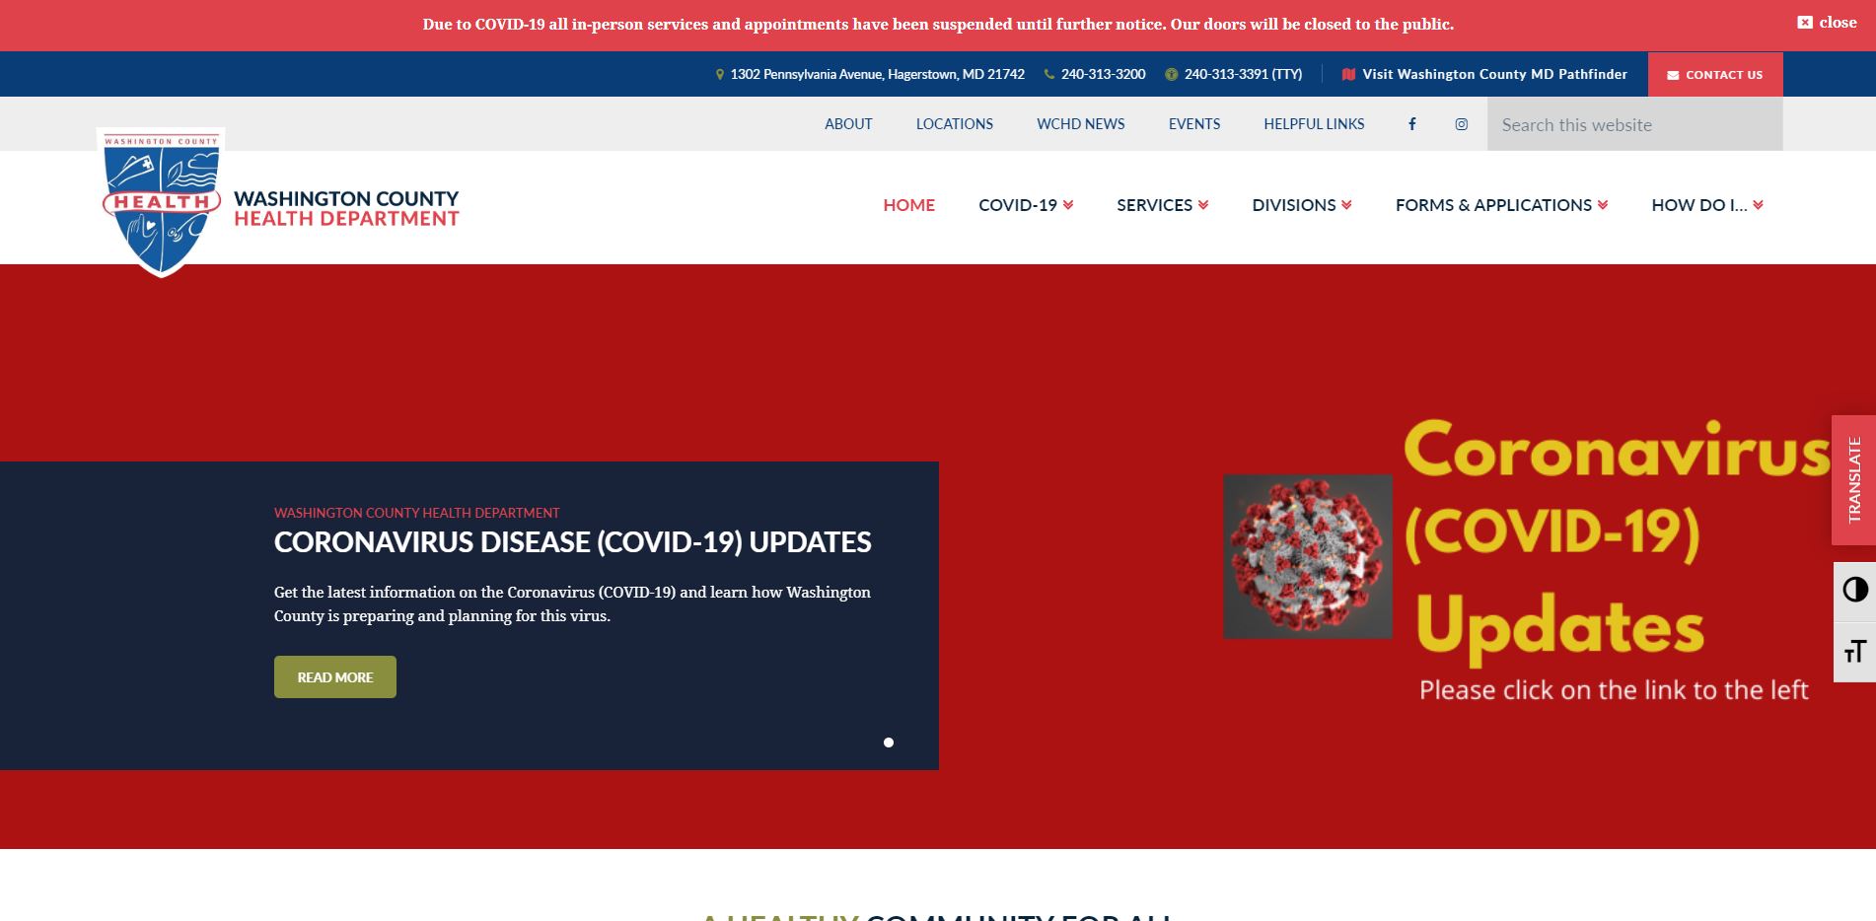Call the 240-313-3200 phone link

click(x=1103, y=74)
